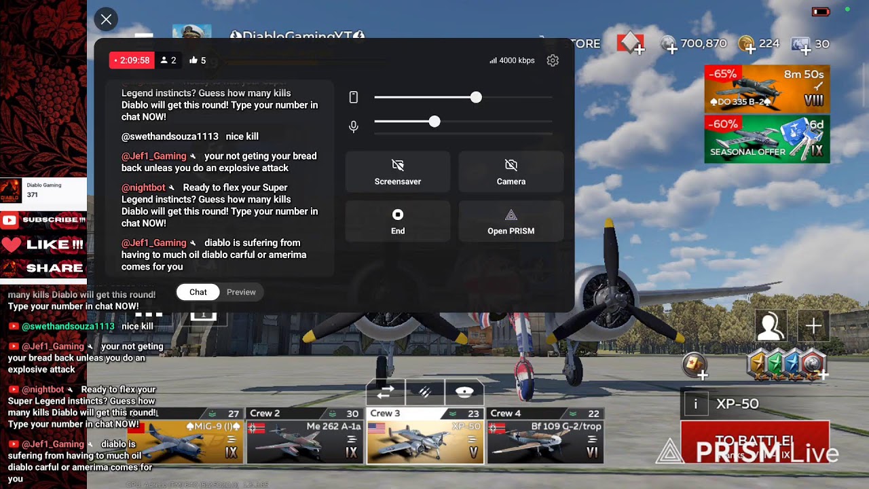Click the XP-50 aircraft name label
Screen dimensions: 869x489
click(x=737, y=404)
